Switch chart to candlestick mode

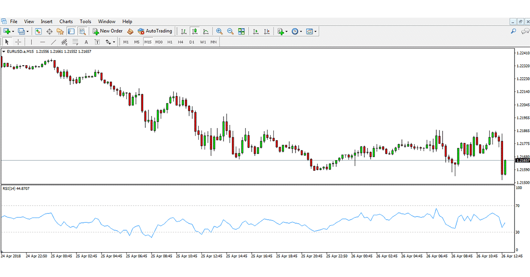[x=195, y=31]
